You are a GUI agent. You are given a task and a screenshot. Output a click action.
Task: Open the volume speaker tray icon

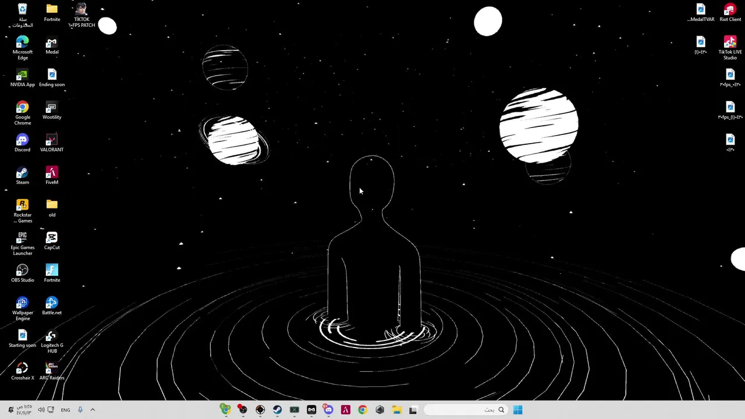point(41,410)
